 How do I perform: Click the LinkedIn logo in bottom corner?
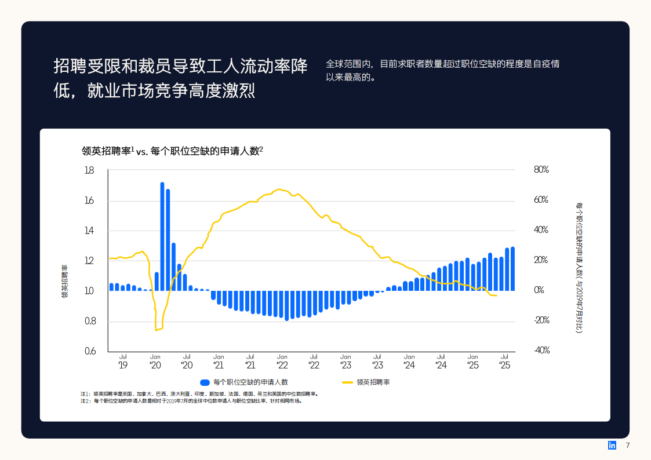[612, 446]
